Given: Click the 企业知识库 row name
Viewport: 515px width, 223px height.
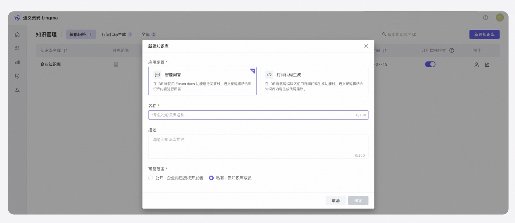Looking at the screenshot, I should 51,64.
